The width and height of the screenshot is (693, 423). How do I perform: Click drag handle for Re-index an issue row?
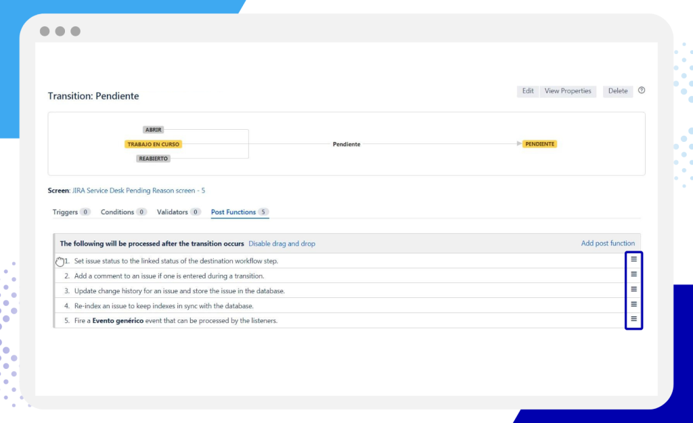[633, 304]
